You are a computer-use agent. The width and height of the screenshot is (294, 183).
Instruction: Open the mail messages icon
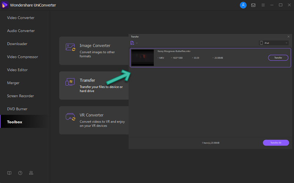[x=253, y=5]
